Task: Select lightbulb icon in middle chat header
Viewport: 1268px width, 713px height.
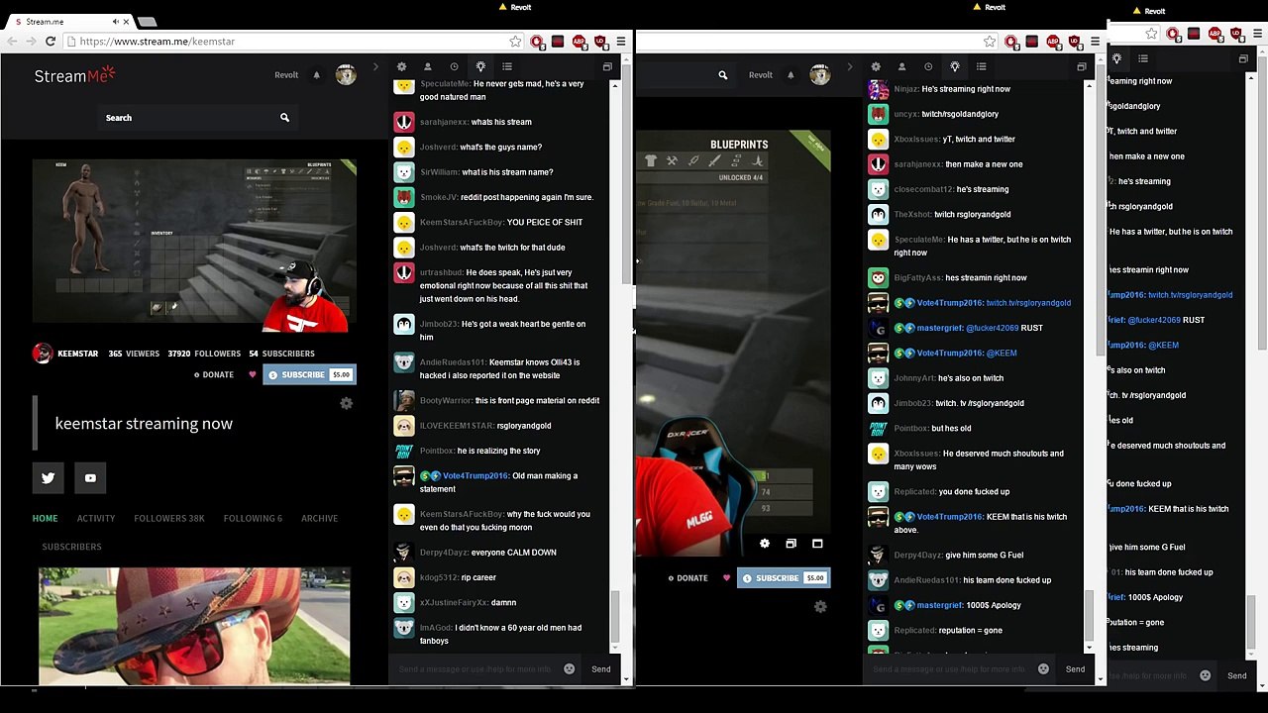Action: pyautogui.click(x=955, y=66)
